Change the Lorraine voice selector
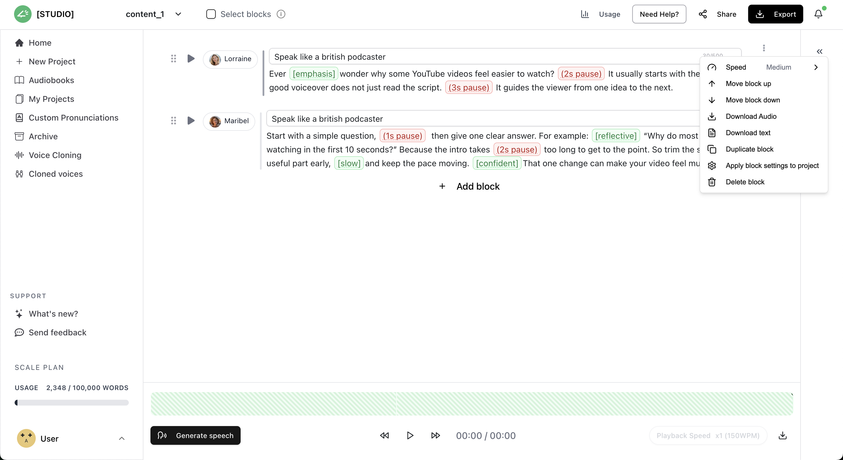Screen dimensions: 843x460 click(x=230, y=59)
